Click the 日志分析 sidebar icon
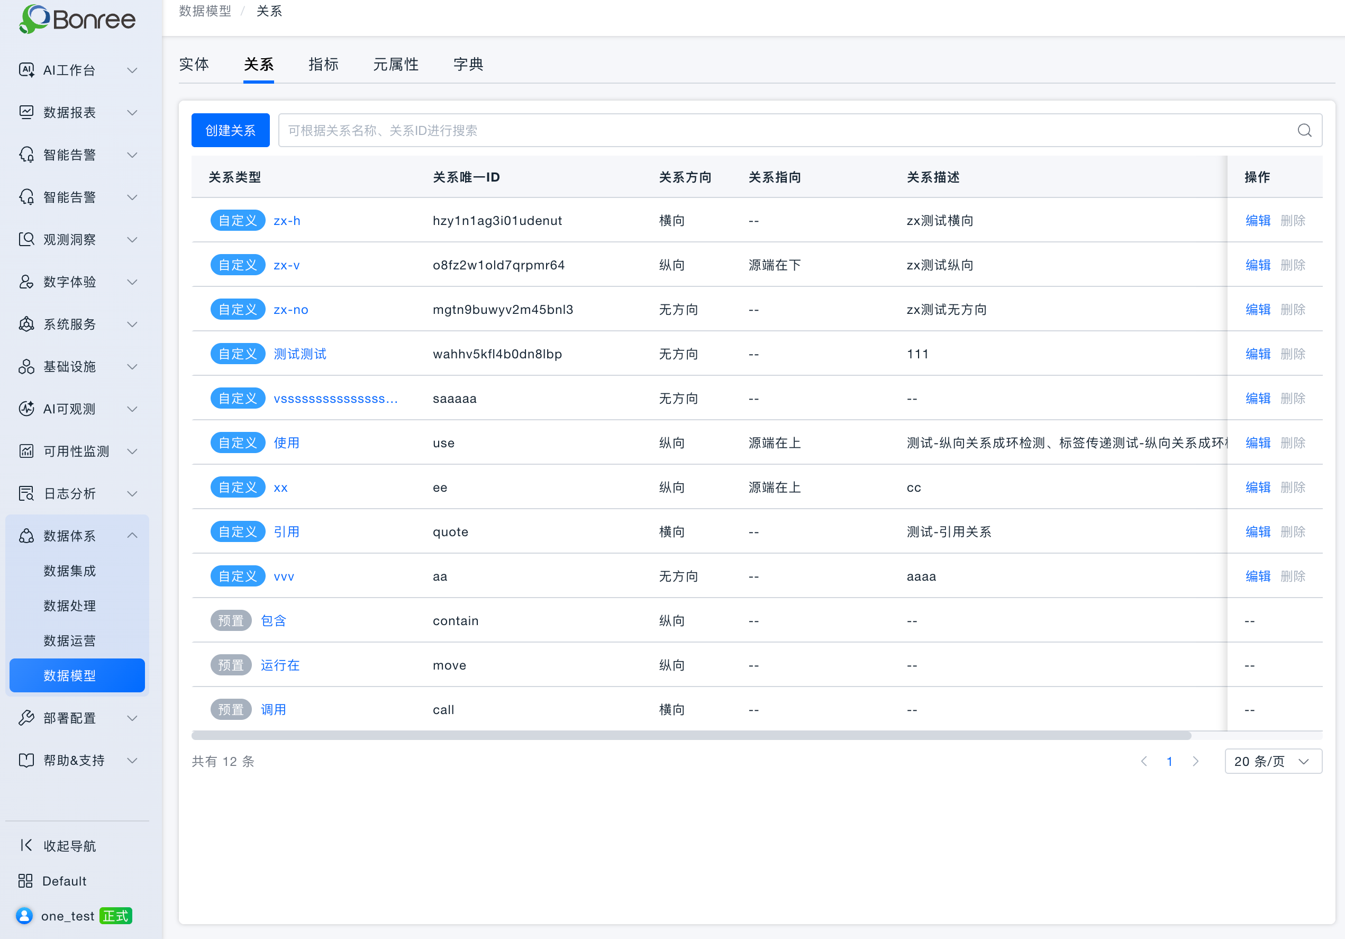The height and width of the screenshot is (939, 1345). pos(26,493)
